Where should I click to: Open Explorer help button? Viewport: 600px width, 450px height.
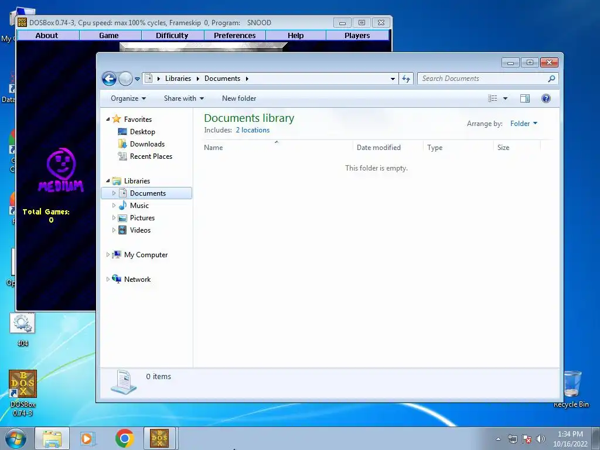coord(546,98)
